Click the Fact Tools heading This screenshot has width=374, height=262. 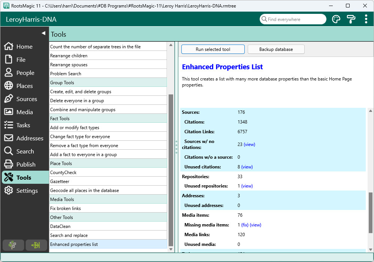tap(108, 119)
